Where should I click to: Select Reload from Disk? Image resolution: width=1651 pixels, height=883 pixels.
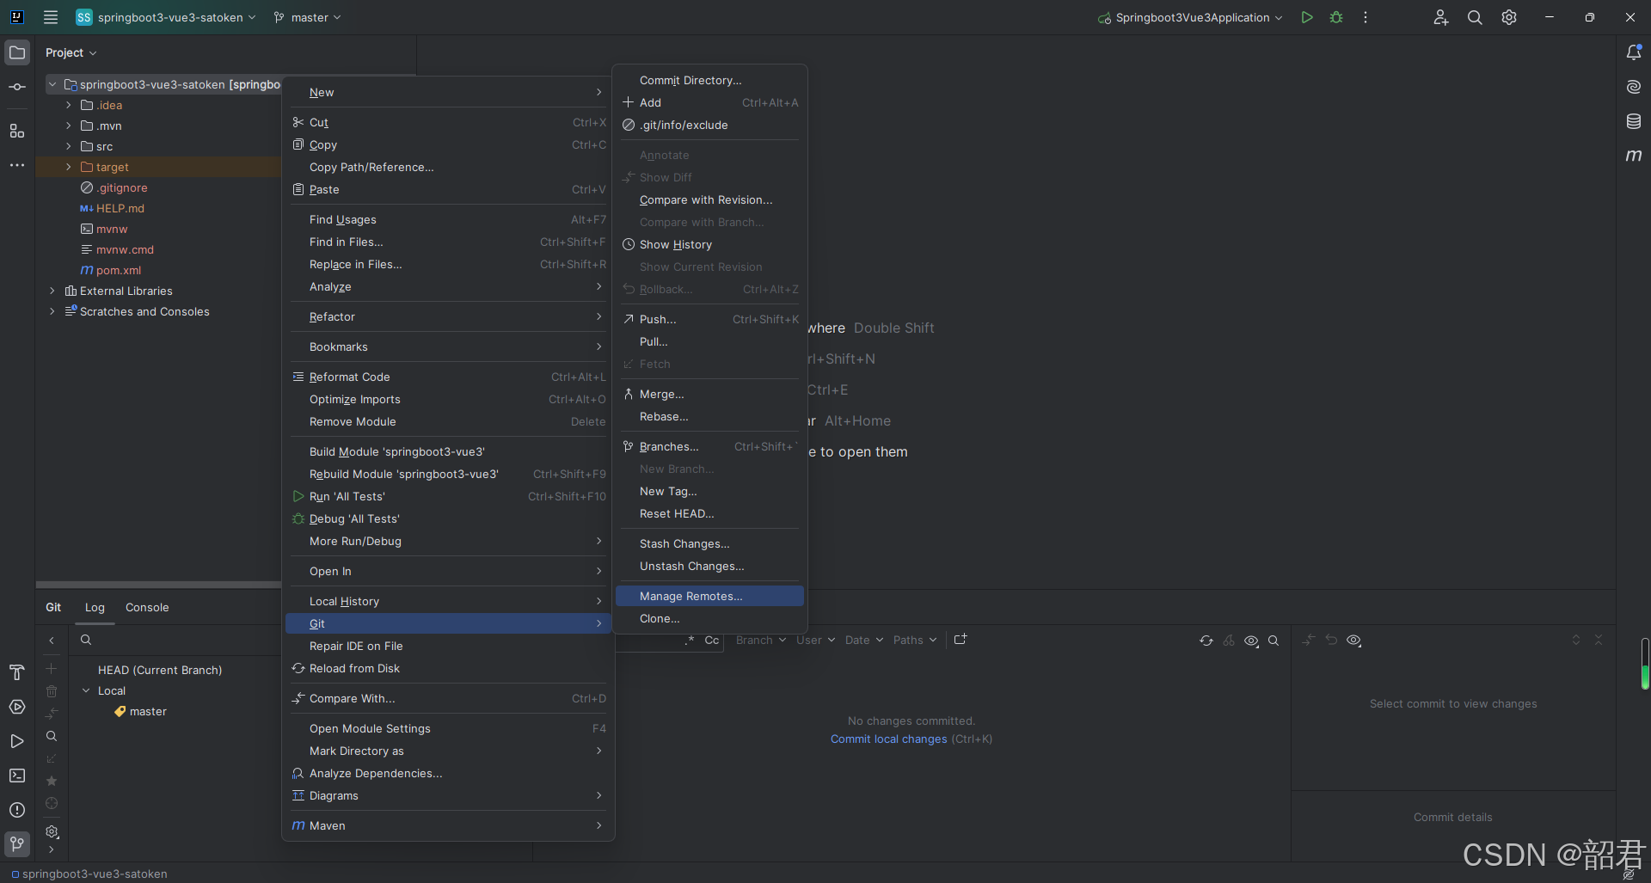point(448,668)
